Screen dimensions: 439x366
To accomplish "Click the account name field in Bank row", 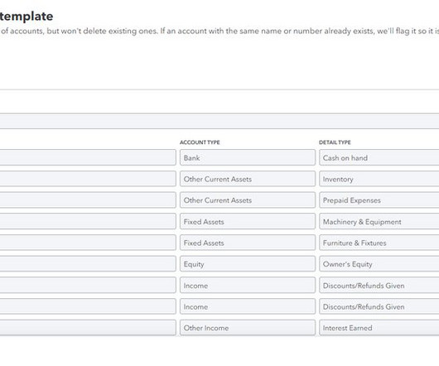I will click(x=88, y=157).
